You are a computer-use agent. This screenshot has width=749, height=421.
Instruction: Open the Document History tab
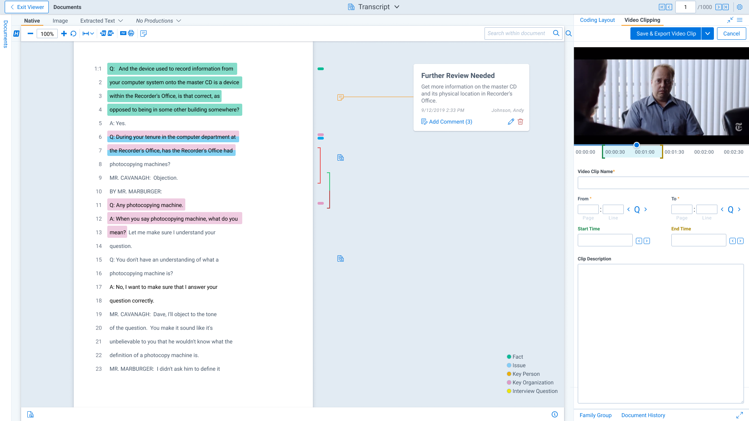point(643,415)
